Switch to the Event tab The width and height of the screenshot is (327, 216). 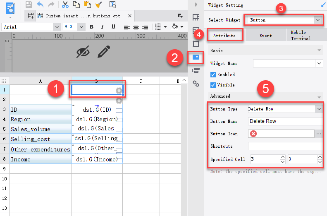(x=265, y=36)
